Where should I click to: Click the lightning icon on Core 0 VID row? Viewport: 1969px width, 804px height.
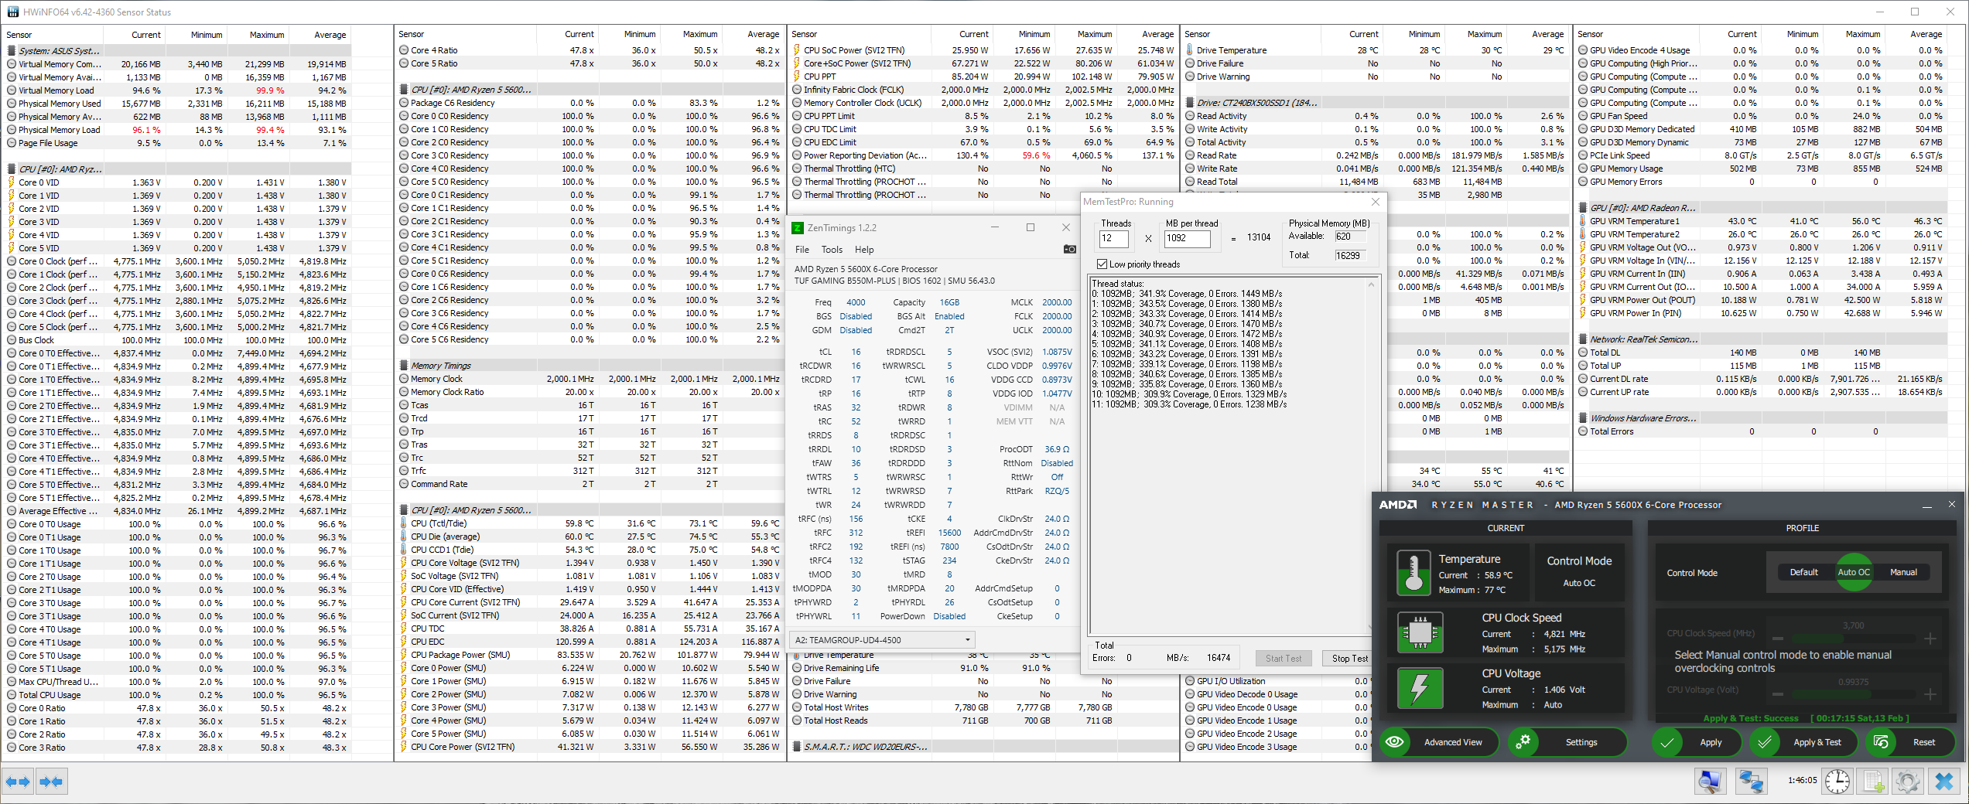[x=12, y=182]
